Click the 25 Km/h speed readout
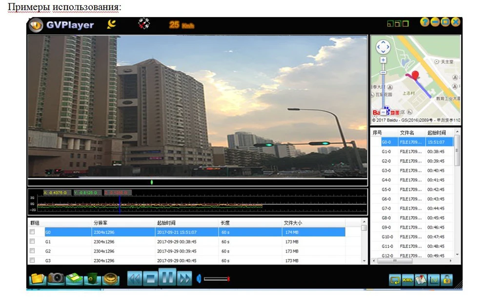The image size is (488, 298). (x=182, y=25)
